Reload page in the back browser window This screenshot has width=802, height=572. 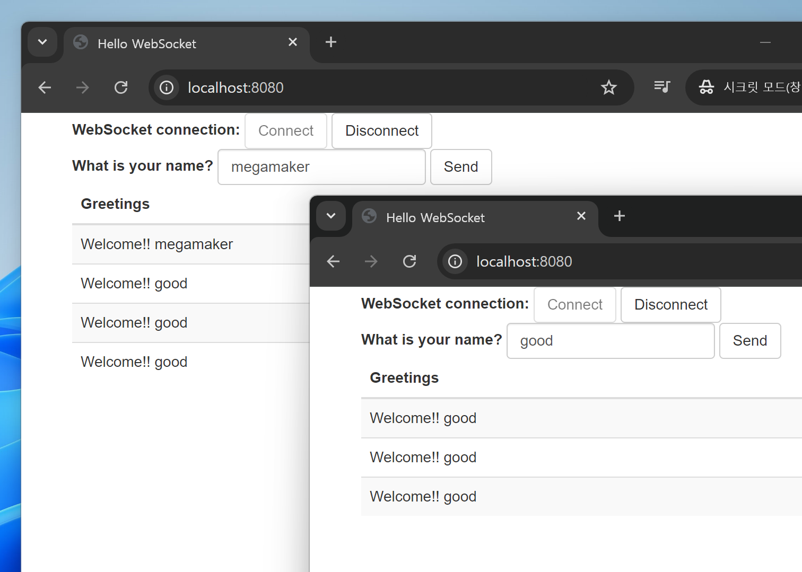[121, 87]
